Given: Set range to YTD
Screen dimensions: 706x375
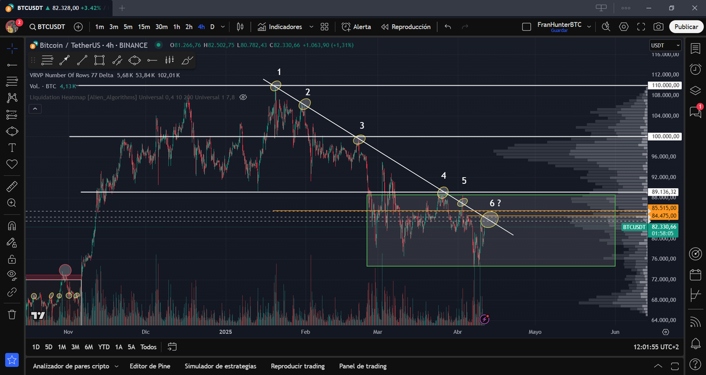Looking at the screenshot, I should 104,347.
